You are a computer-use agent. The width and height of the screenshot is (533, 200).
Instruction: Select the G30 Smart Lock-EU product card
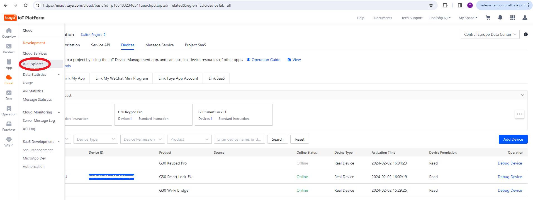234,115
